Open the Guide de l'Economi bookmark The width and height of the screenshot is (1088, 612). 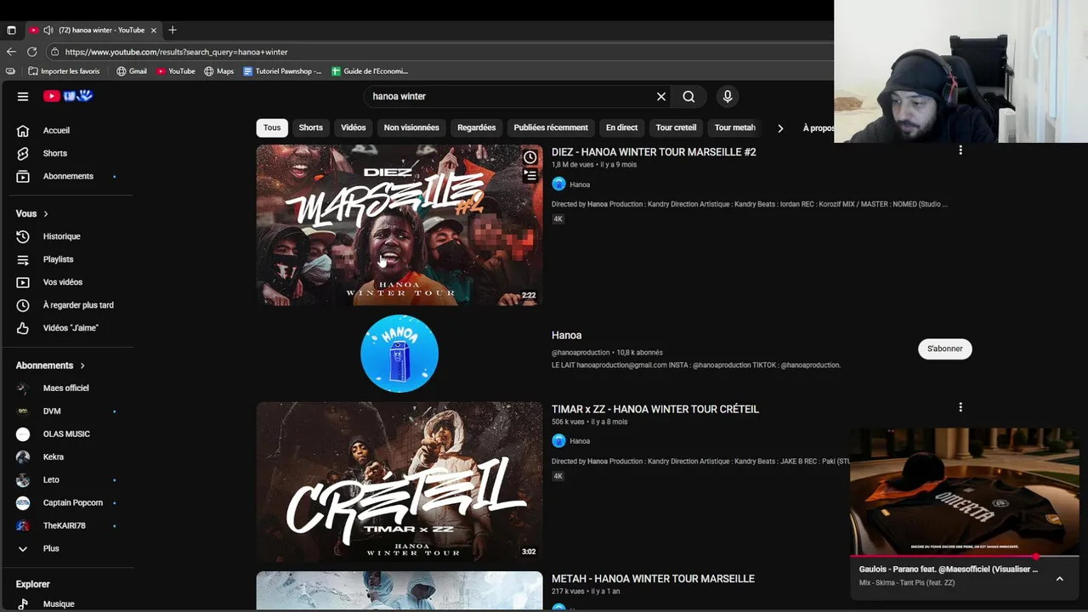(370, 71)
